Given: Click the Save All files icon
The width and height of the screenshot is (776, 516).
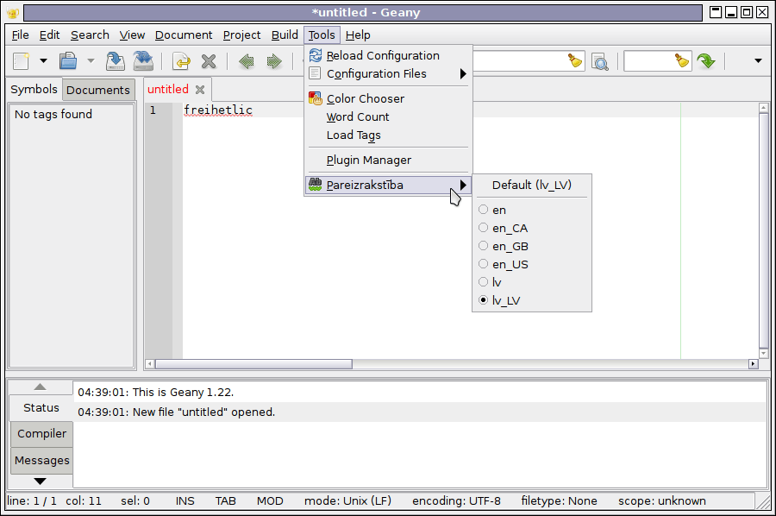Looking at the screenshot, I should pos(143,61).
